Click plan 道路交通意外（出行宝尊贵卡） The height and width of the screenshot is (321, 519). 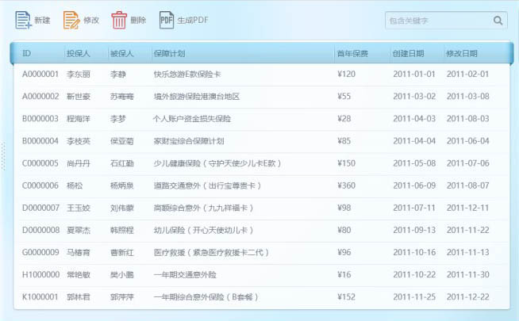coord(207,185)
